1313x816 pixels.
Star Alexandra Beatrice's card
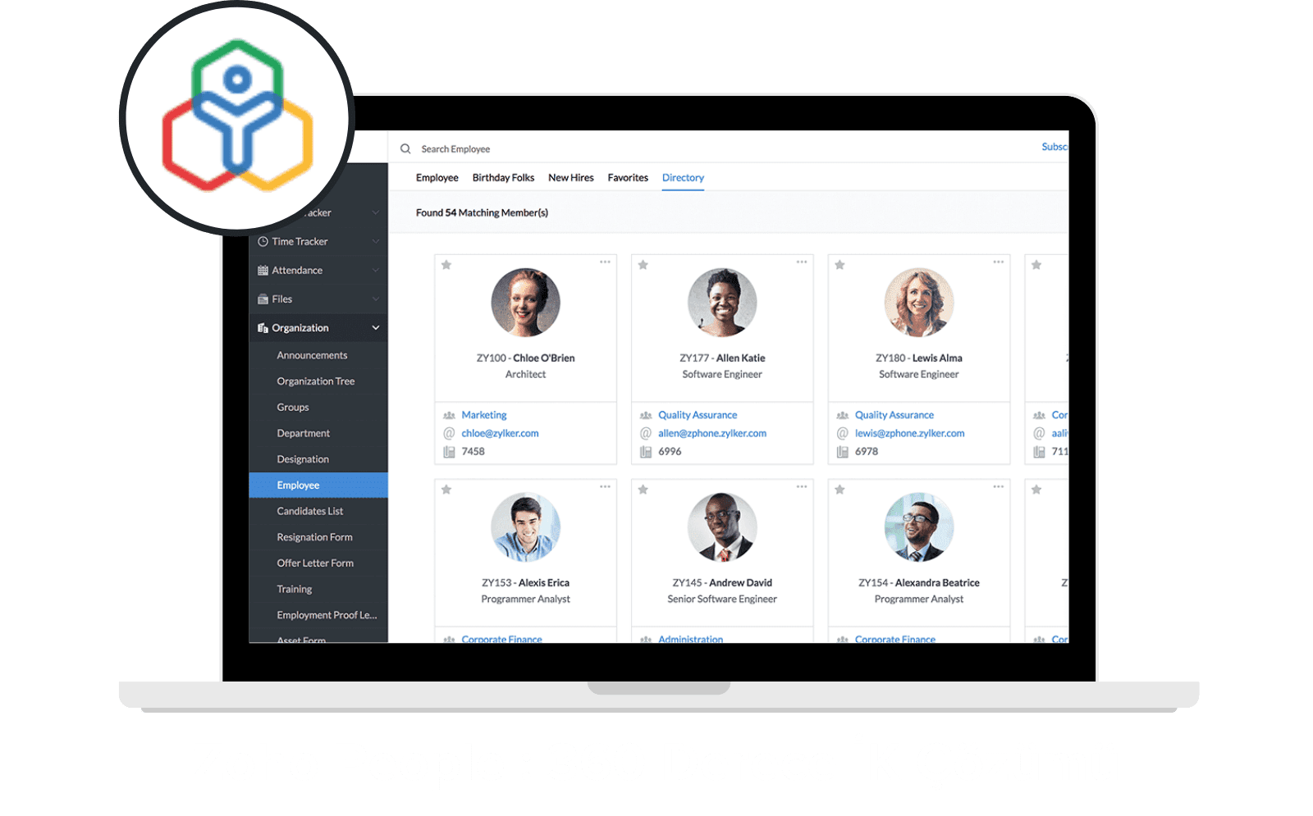pyautogui.click(x=839, y=490)
